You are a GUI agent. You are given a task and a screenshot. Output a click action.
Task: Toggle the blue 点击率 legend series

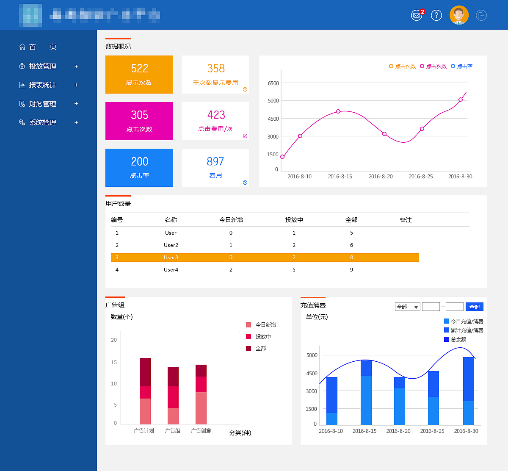point(461,66)
